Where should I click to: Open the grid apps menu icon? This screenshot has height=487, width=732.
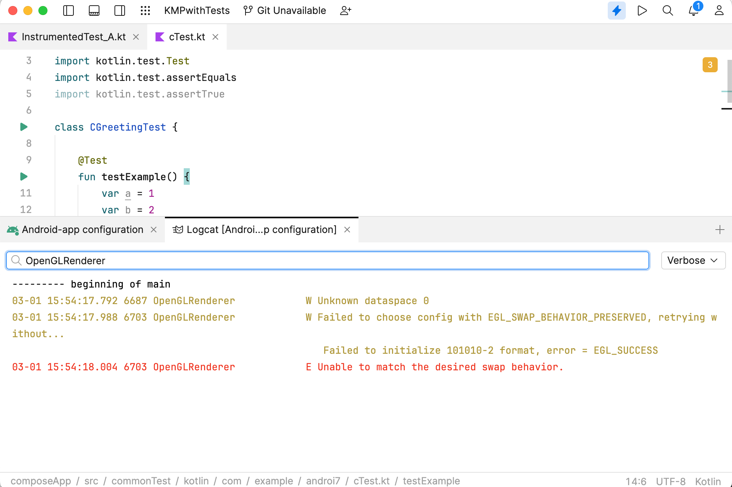[145, 11]
